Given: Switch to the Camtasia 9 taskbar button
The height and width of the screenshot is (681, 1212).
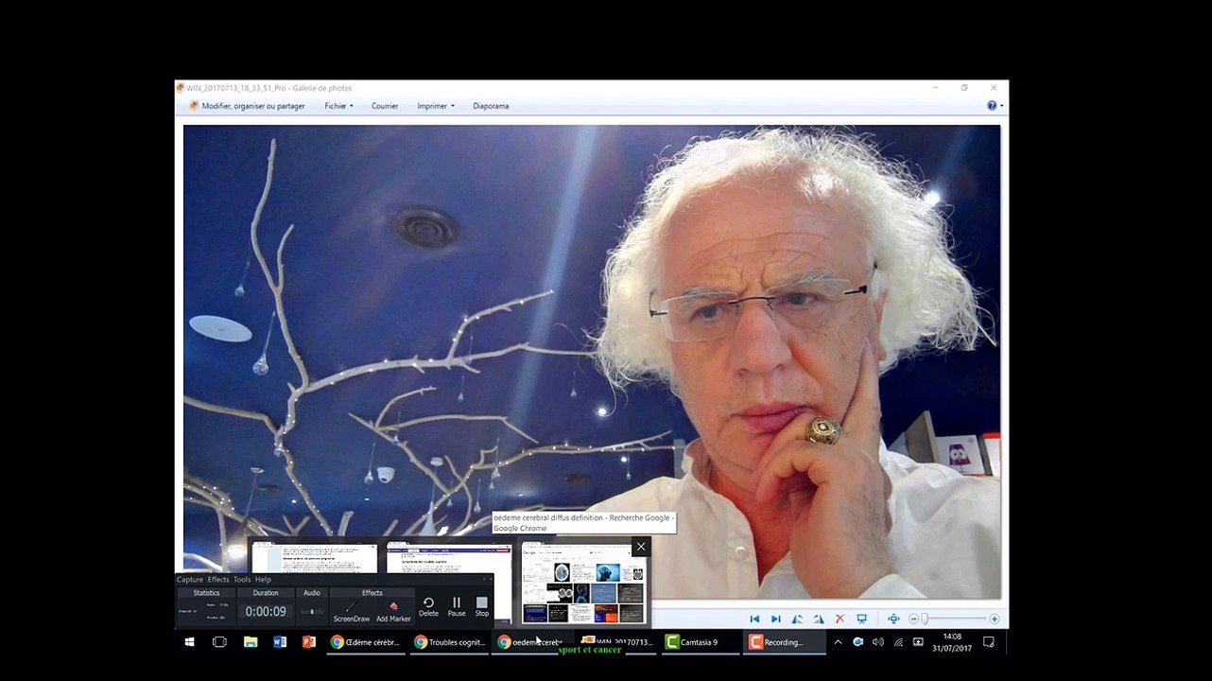Looking at the screenshot, I should pyautogui.click(x=701, y=642).
